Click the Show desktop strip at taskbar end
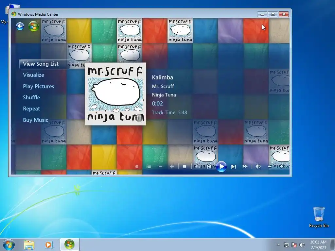 (x=333, y=244)
